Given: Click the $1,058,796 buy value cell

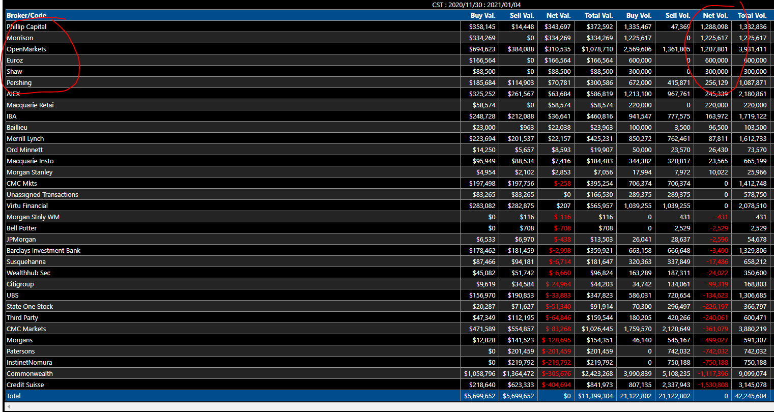Looking at the screenshot, I should tap(480, 373).
